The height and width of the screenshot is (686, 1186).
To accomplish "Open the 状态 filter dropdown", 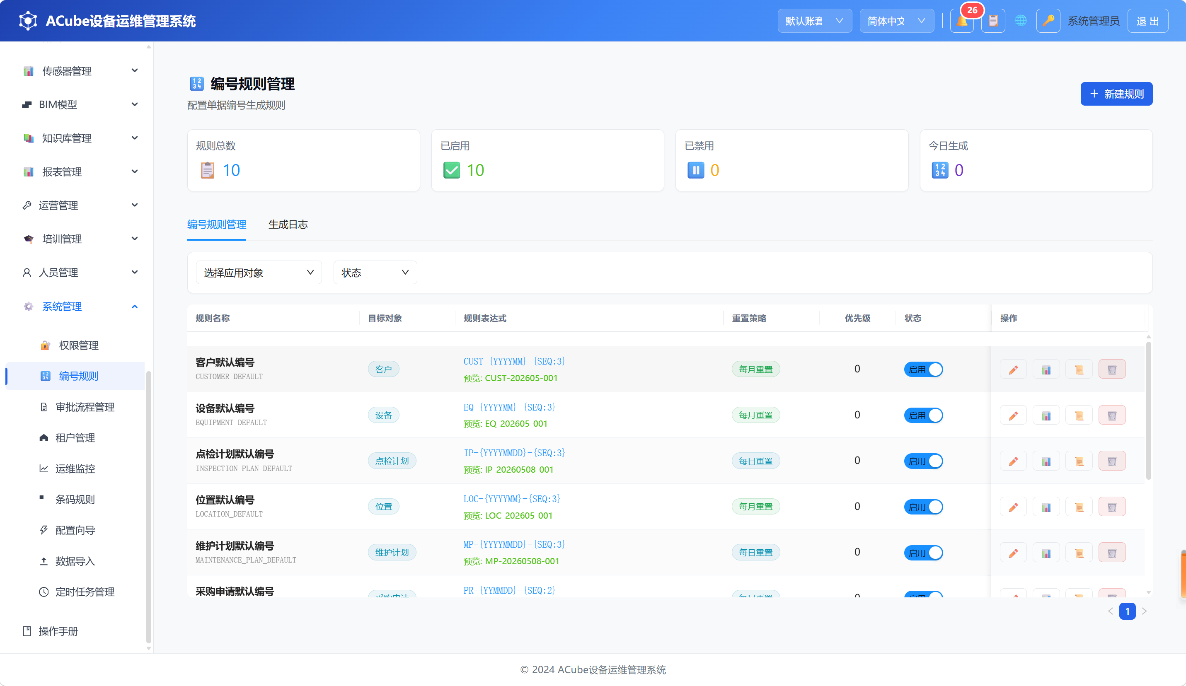I will [x=375, y=273].
